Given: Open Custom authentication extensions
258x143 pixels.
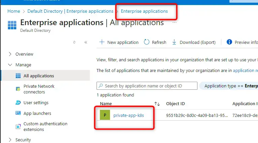Looking at the screenshot, I should point(45,127).
